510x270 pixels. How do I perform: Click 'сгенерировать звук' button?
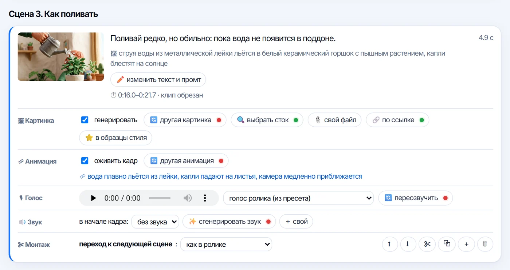229,221
